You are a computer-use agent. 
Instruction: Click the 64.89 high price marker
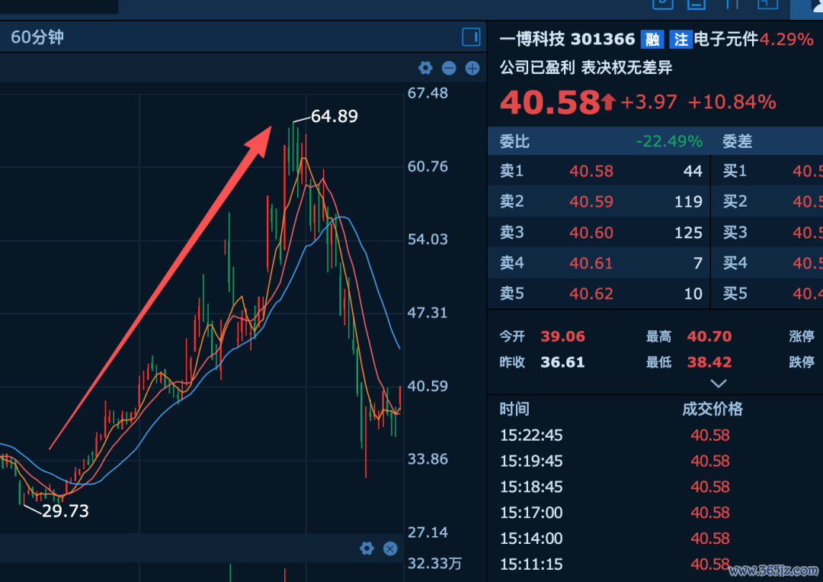point(335,116)
